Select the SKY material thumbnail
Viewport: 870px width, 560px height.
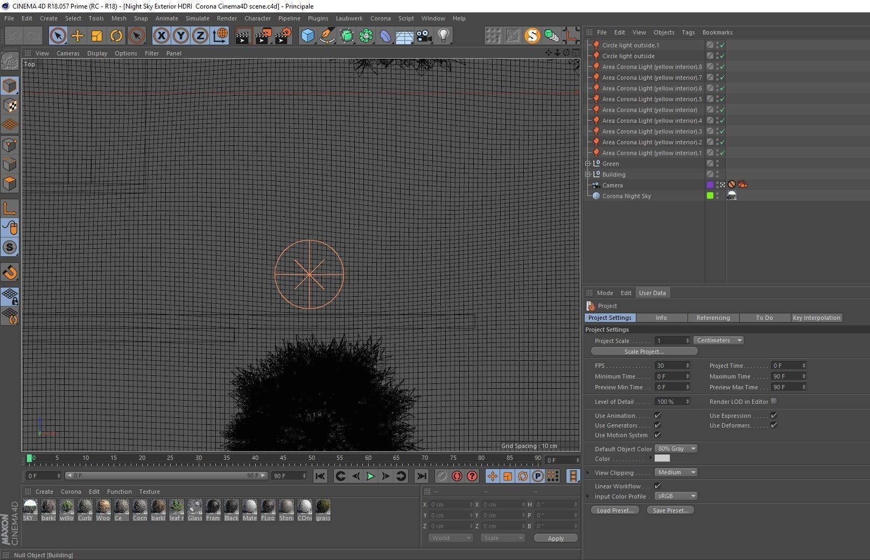pyautogui.click(x=30, y=509)
